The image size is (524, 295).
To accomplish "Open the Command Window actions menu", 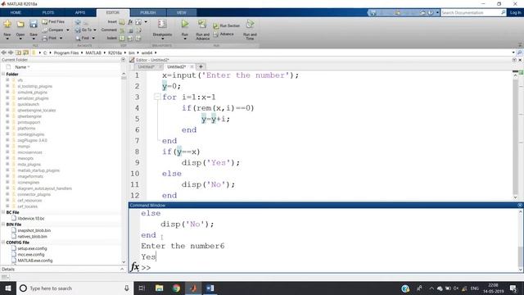I will pos(520,205).
